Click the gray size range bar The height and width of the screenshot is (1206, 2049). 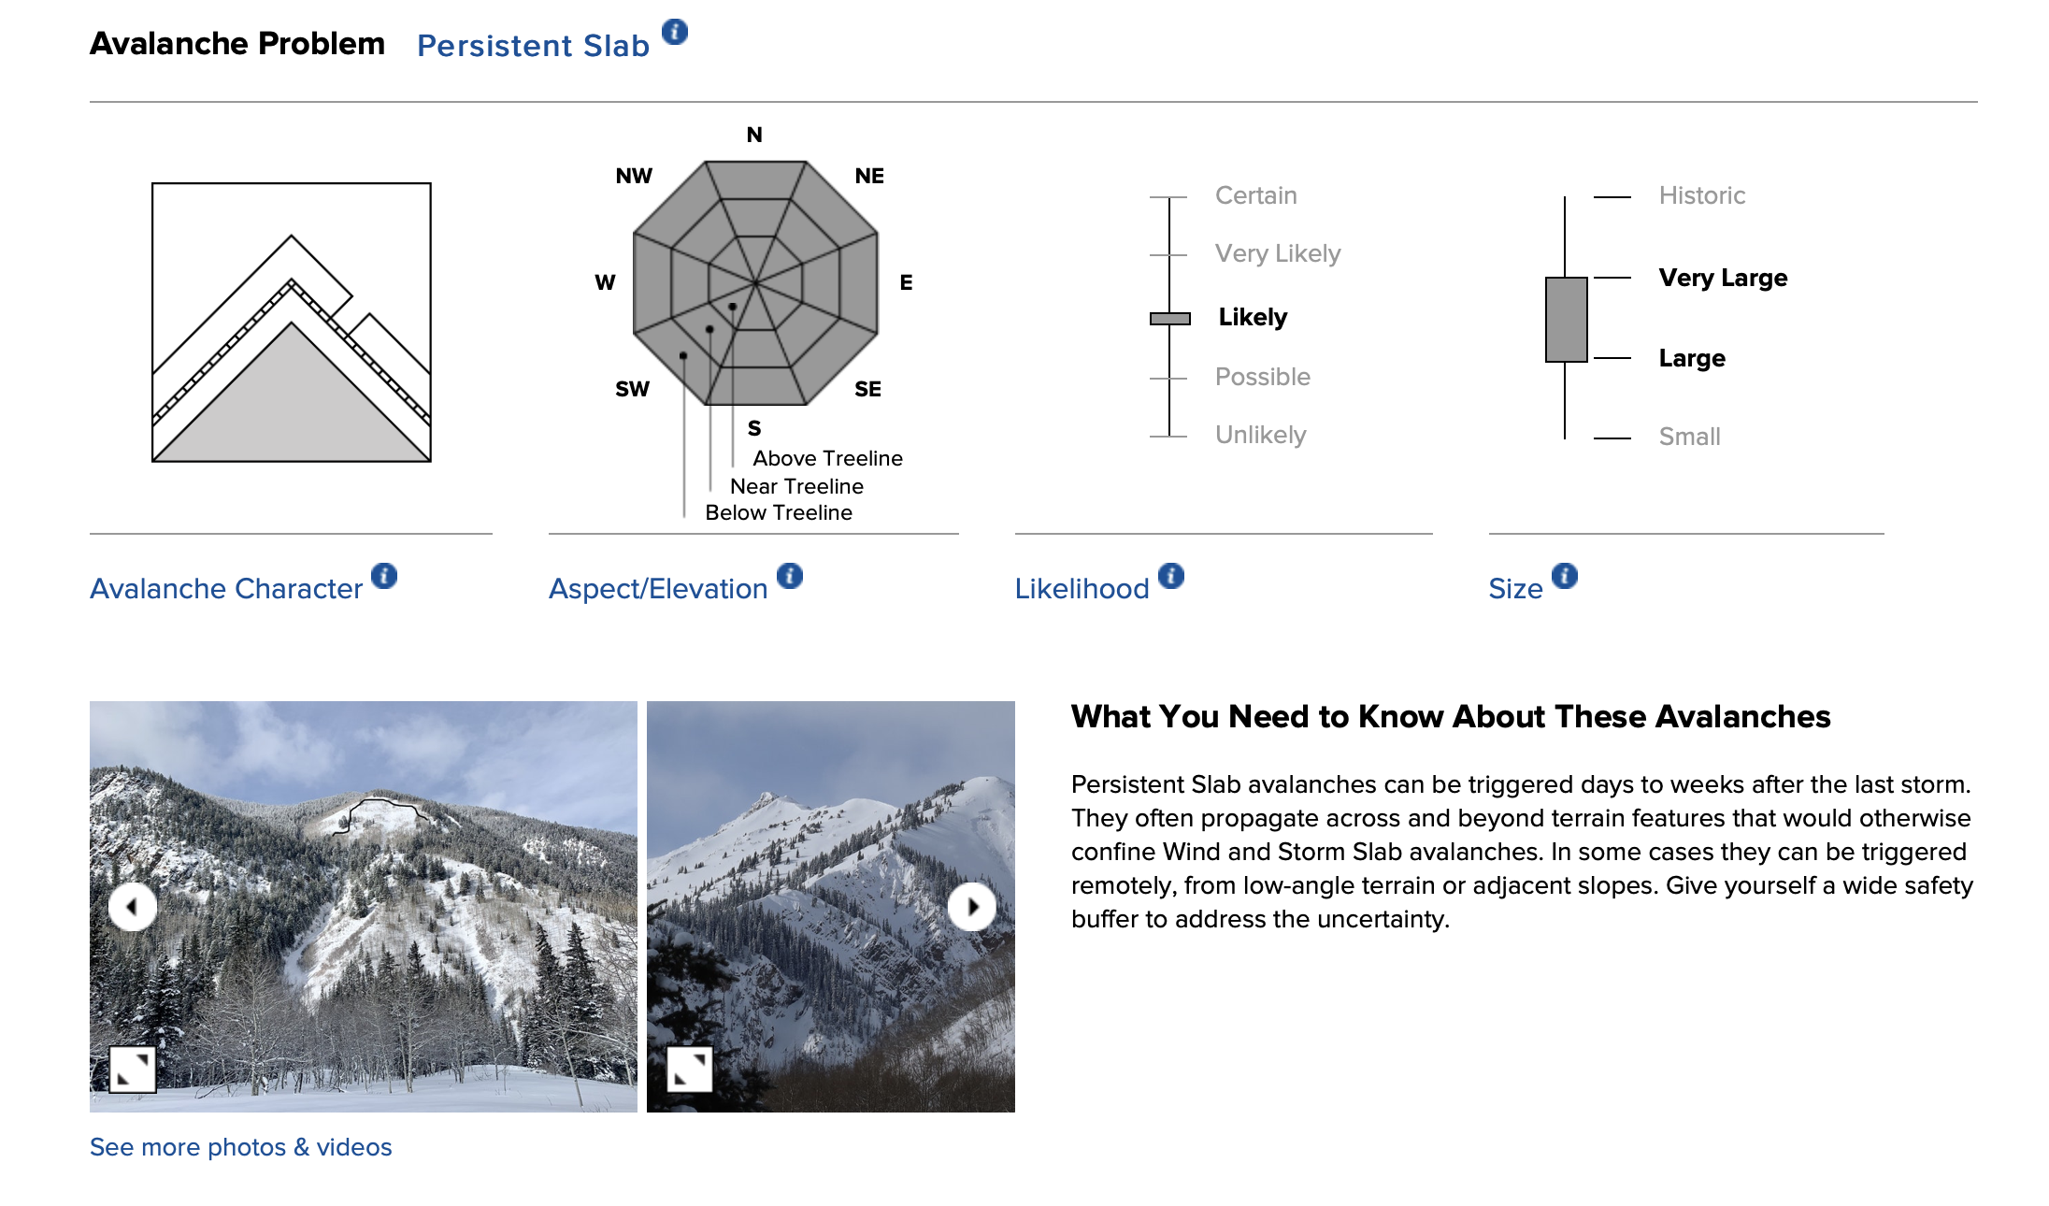coord(1567,320)
